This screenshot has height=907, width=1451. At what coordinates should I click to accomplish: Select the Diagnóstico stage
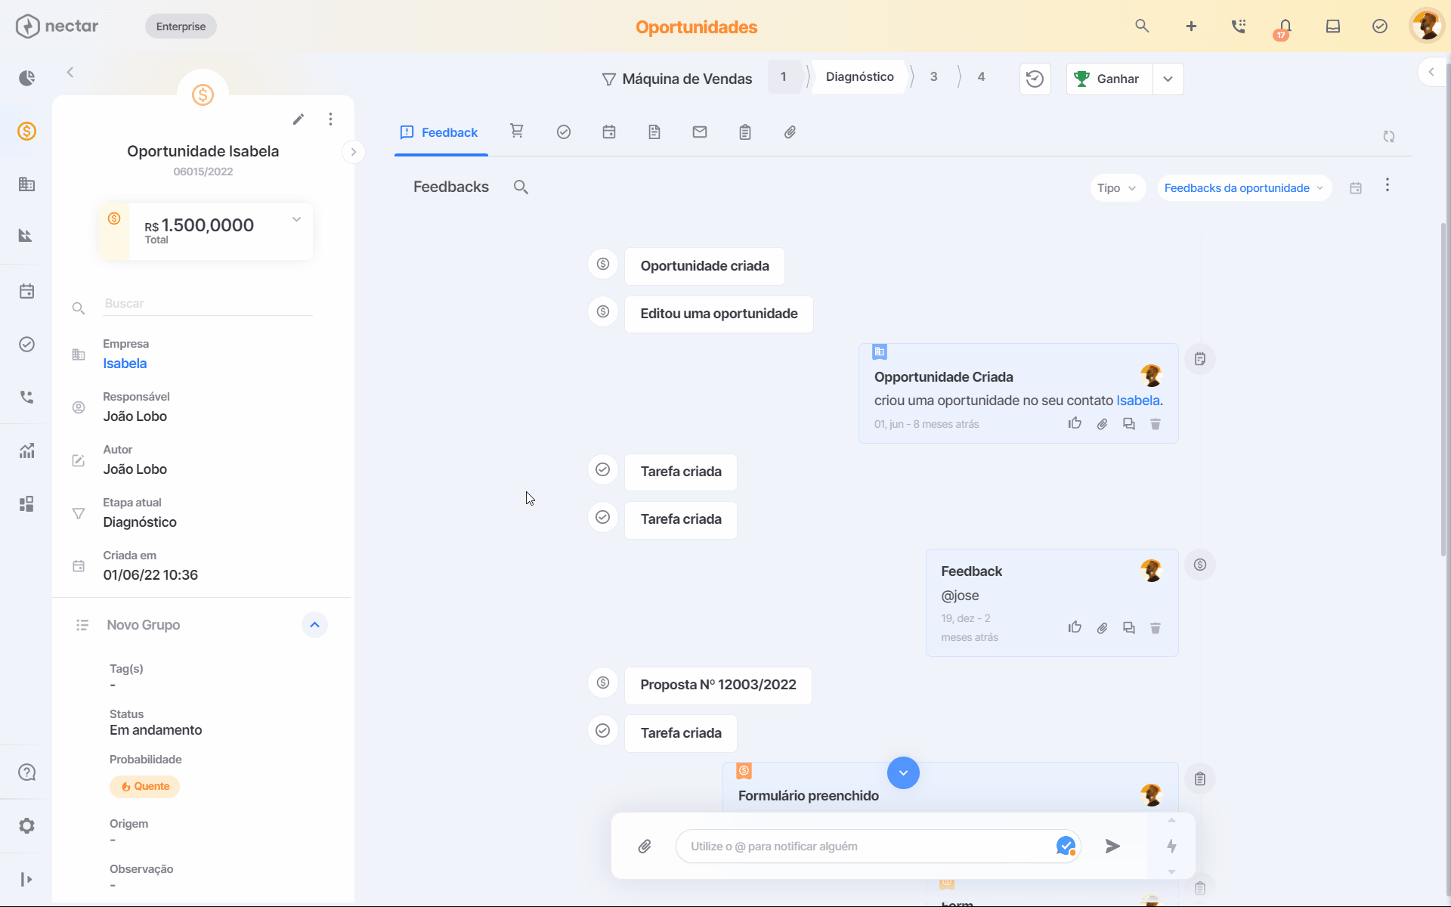(860, 76)
